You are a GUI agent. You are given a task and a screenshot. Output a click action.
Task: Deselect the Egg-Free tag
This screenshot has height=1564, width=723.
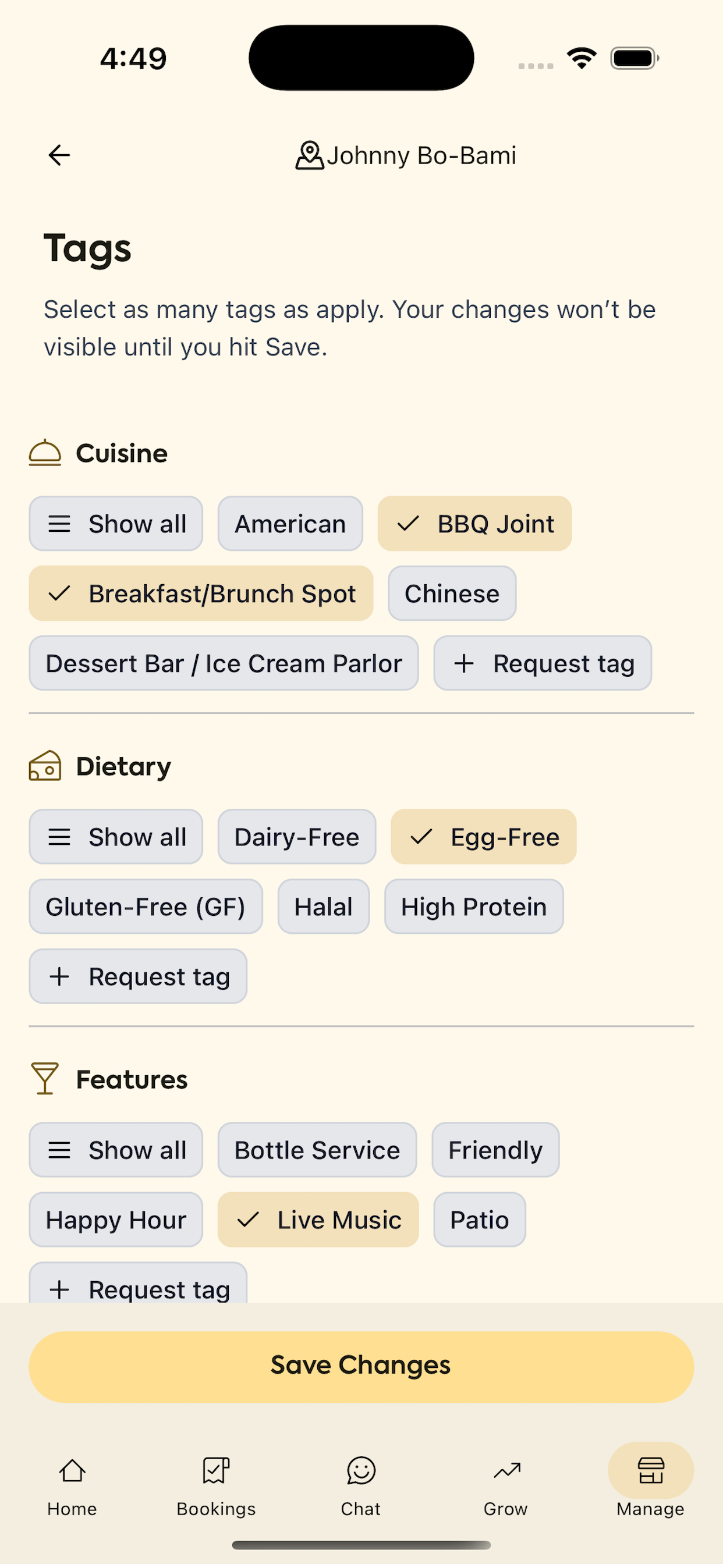[484, 837]
